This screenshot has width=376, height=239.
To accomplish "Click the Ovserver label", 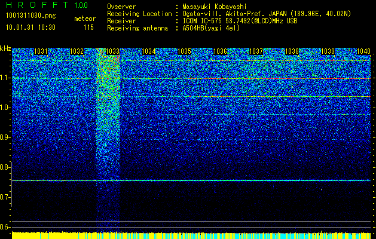I will pyautogui.click(x=121, y=7).
